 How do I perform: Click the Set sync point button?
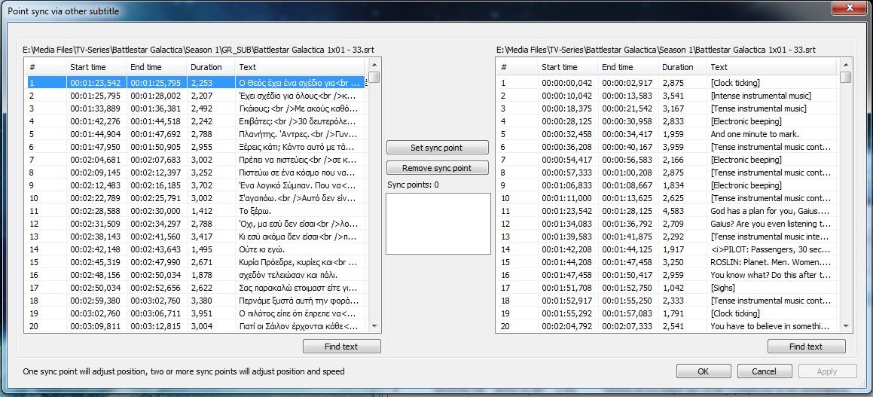pos(437,148)
